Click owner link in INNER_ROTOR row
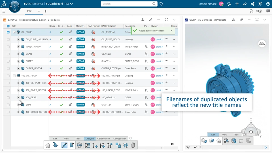 [x=159, y=47]
